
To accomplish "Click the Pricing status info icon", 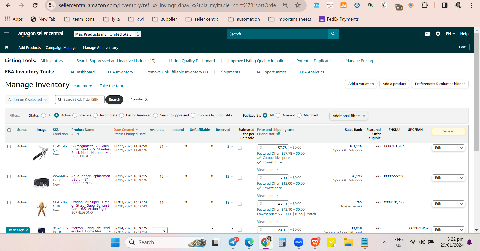I will [279, 134].
